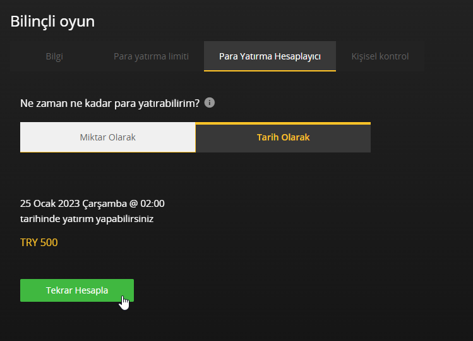Switch to the Bilgi tab
This screenshot has height=341, width=473.
54,56
